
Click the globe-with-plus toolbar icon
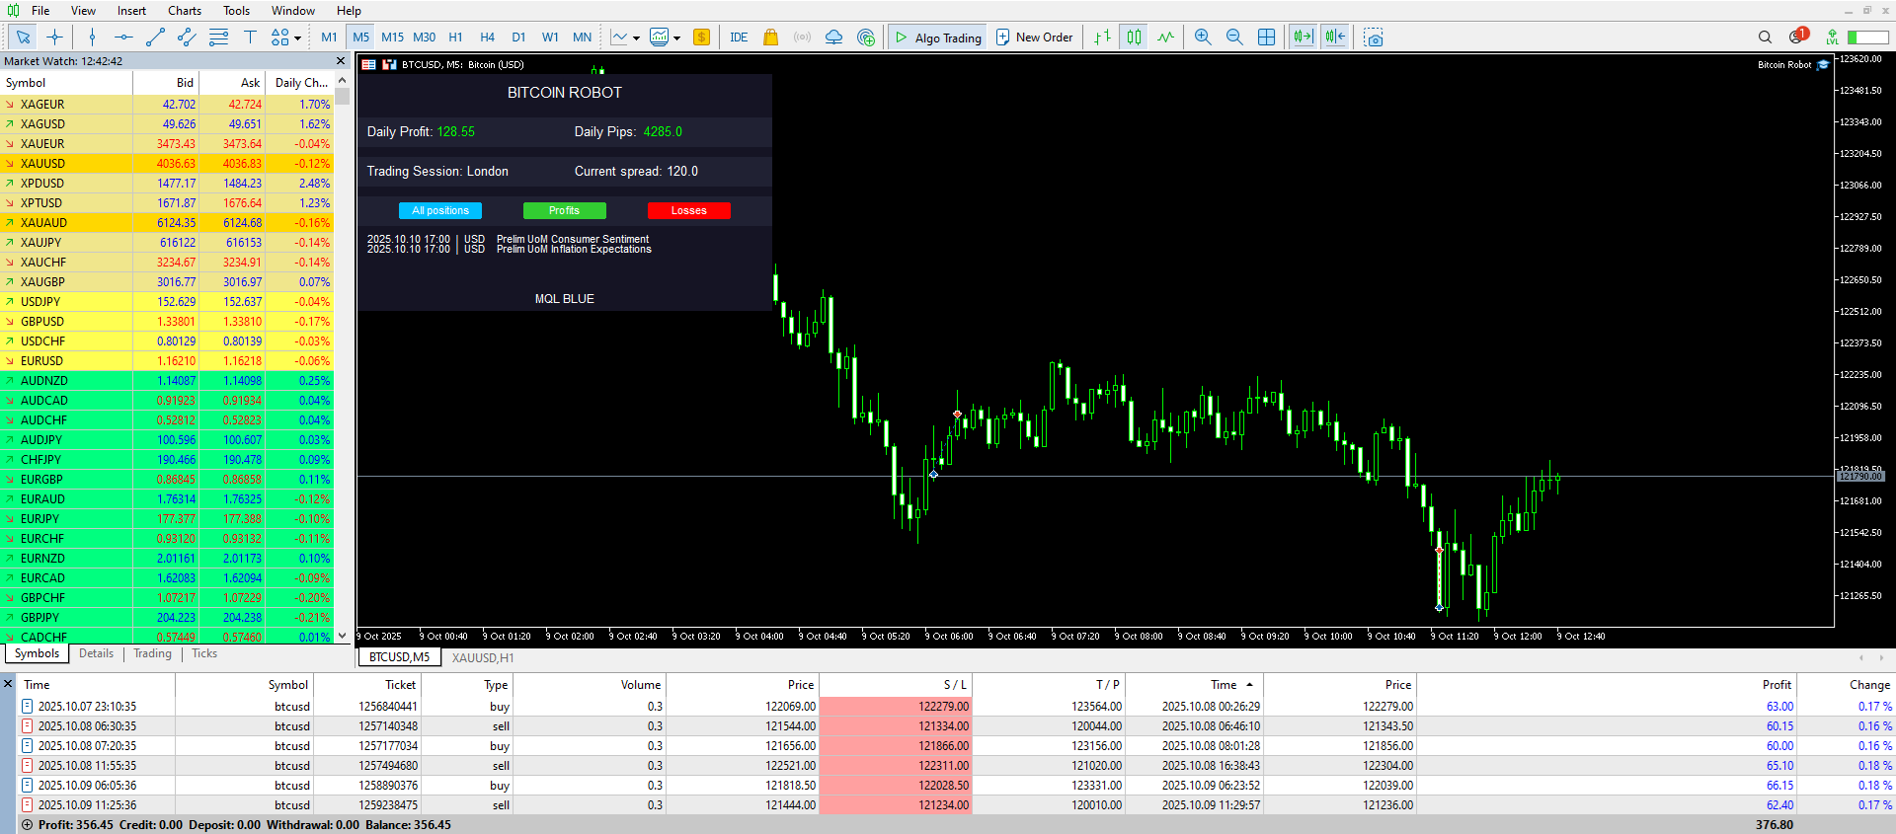point(866,38)
